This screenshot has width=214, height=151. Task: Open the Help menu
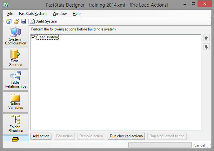77,14
